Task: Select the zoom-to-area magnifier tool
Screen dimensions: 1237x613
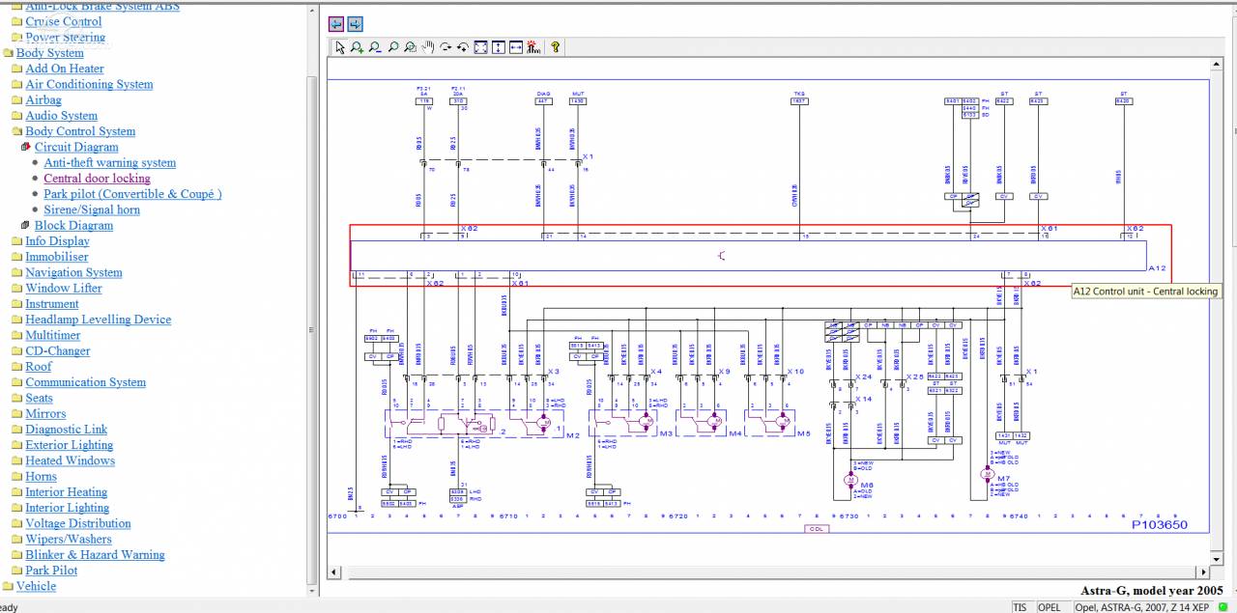Action: (x=411, y=46)
